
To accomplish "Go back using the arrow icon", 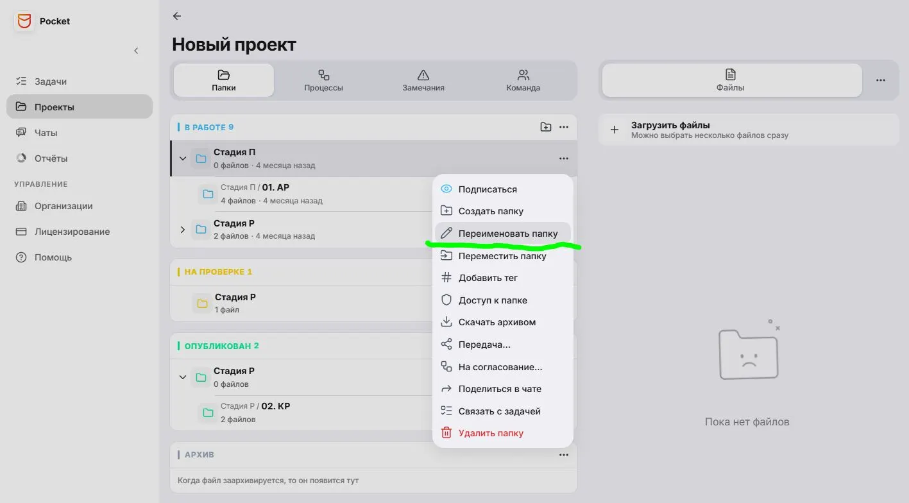I will tap(177, 16).
